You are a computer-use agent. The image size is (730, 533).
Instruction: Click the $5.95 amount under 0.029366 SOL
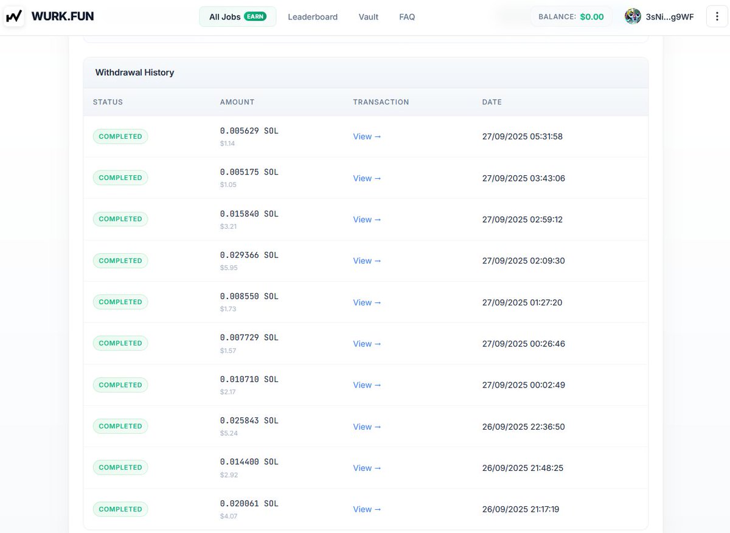(x=229, y=268)
